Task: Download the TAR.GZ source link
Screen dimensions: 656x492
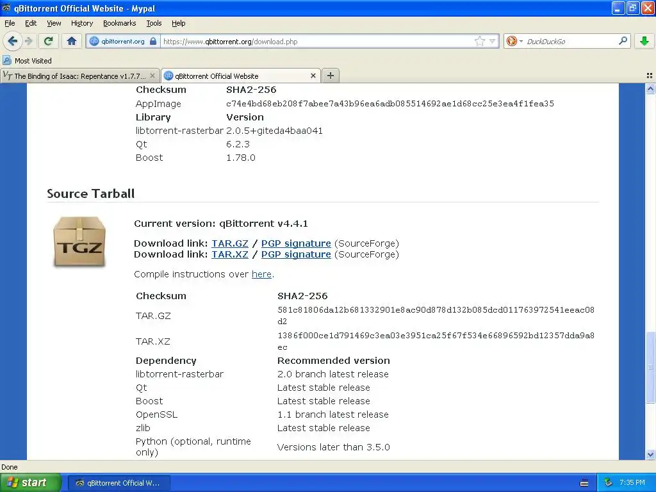Action: pos(230,243)
